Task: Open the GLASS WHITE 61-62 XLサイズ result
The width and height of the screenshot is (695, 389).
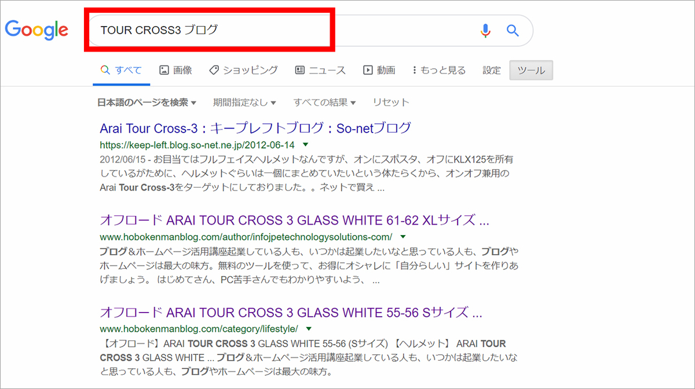Action: tap(295, 221)
